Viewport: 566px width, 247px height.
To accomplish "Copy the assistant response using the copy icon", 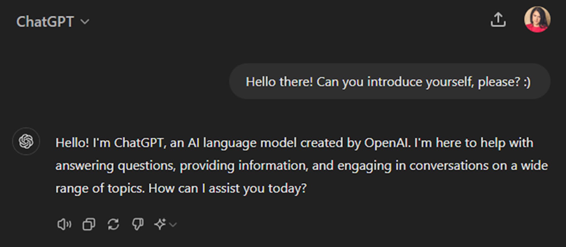I will click(x=89, y=224).
